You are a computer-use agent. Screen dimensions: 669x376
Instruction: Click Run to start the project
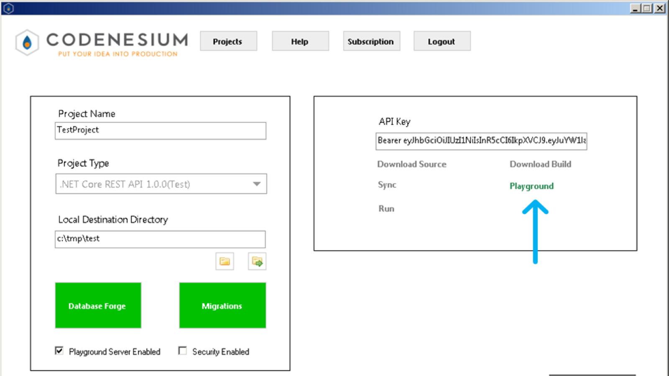pyautogui.click(x=386, y=208)
